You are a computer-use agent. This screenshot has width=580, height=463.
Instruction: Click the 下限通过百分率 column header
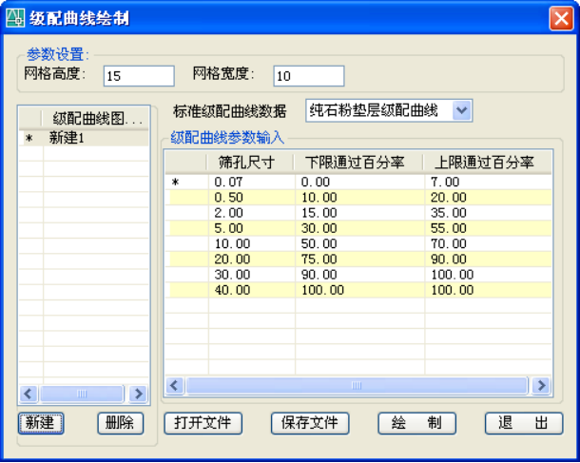click(x=359, y=163)
